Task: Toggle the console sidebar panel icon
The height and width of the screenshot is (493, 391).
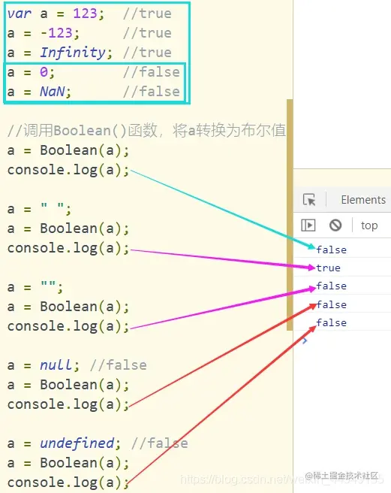Action: pos(308,225)
